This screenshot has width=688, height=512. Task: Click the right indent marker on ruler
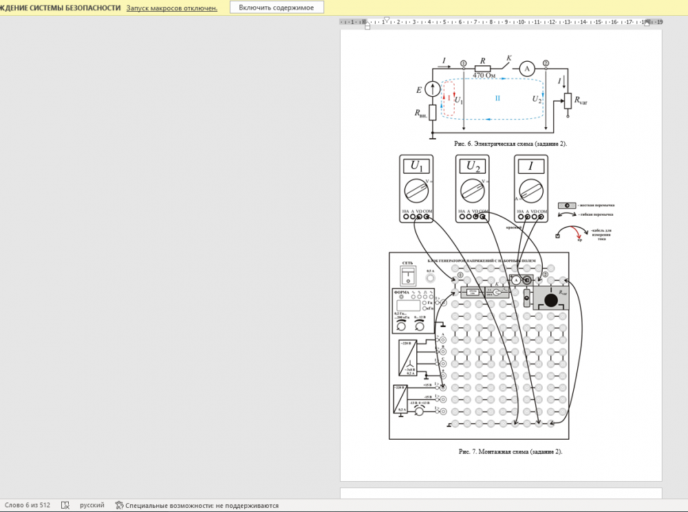[646, 24]
